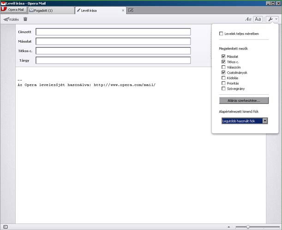Click the italic Aa font style icon
The width and height of the screenshot is (282, 230).
(248, 19)
